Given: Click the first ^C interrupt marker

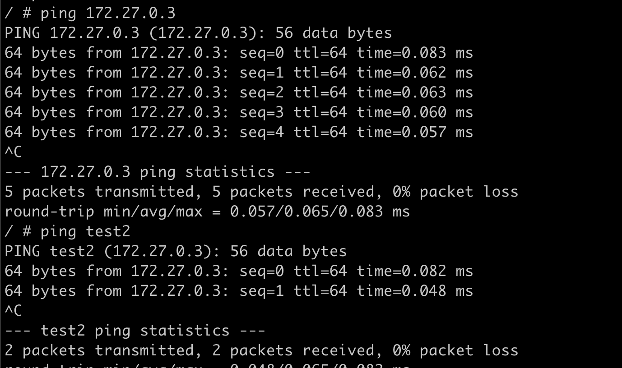Looking at the screenshot, I should 13,152.
